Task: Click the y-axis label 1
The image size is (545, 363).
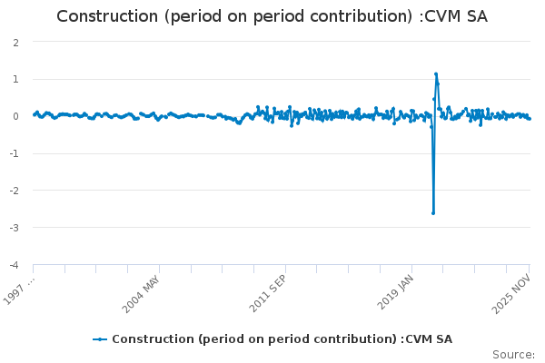Action: pyautogui.click(x=16, y=79)
